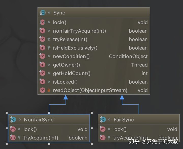Click the package-visibility dot beside getOwner()
The height and width of the screenshot is (149, 183).
[x=49, y=65]
